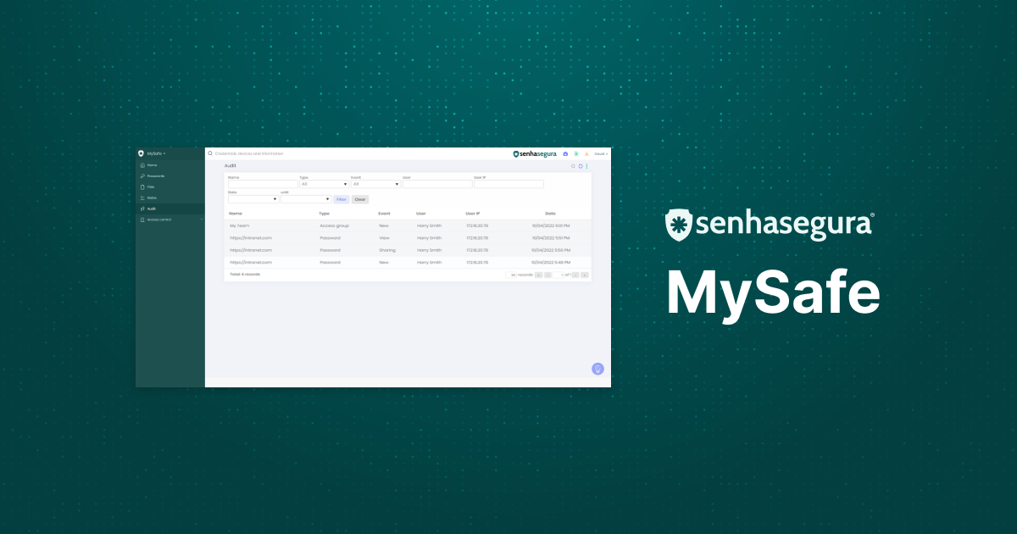Viewport: 1017px width, 534px height.
Task: Open the David user menu
Action: [600, 153]
